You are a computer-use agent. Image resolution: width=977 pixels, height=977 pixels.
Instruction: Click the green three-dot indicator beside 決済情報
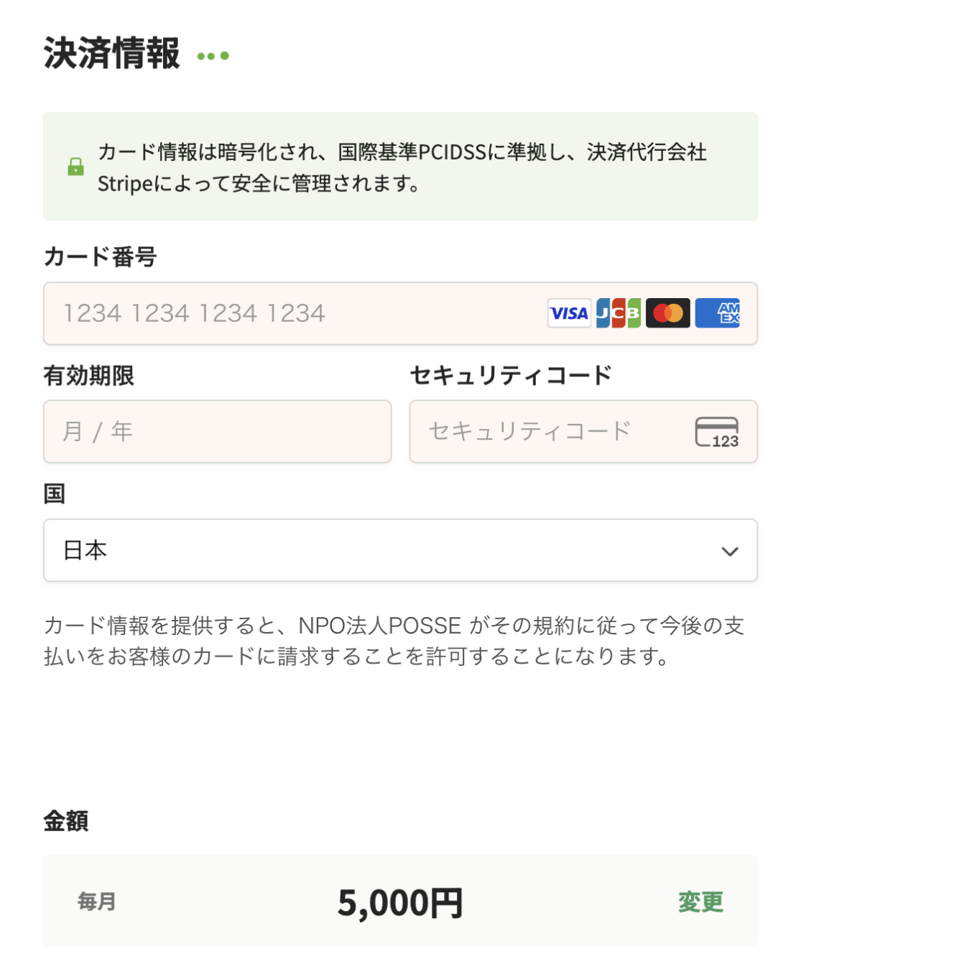pos(213,56)
